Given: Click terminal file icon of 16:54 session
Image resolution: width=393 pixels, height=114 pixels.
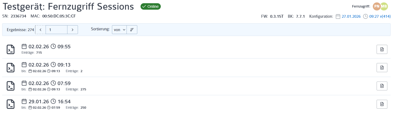Looking at the screenshot, I should (11, 104).
